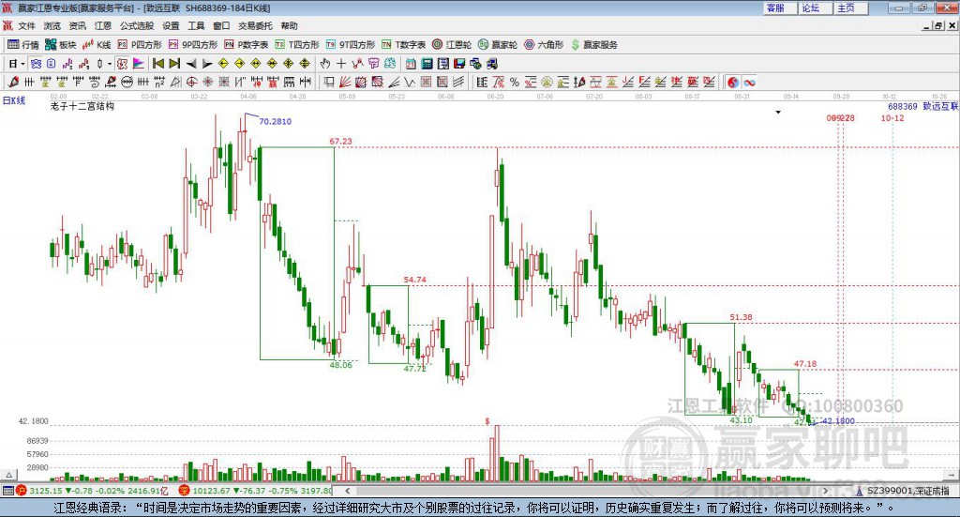This screenshot has height=517, width=960.
Task: Open the 赢家轮 wheel tool
Action: point(498,45)
